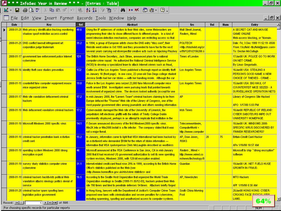Click the row selector of the 2000-01-25 record
This screenshot has width=281, height=211.
pyautogui.click(x=4, y=47)
